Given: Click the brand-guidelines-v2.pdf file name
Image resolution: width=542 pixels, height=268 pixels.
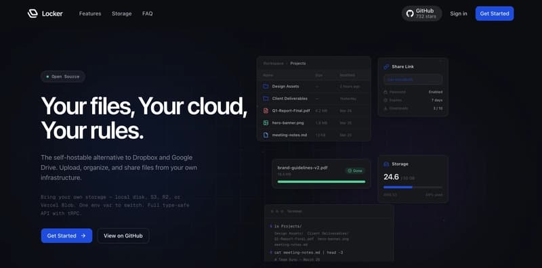Looking at the screenshot, I should click(302, 168).
